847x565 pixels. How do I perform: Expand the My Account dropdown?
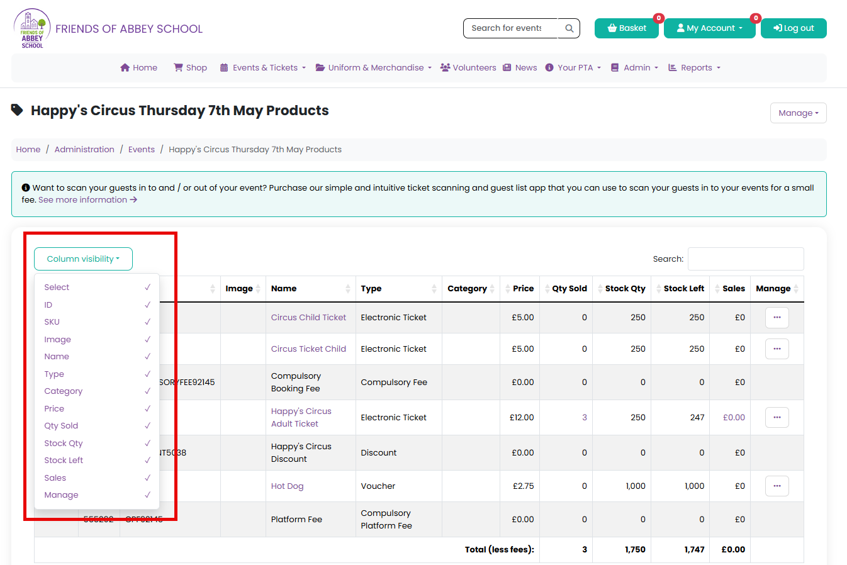tap(709, 28)
